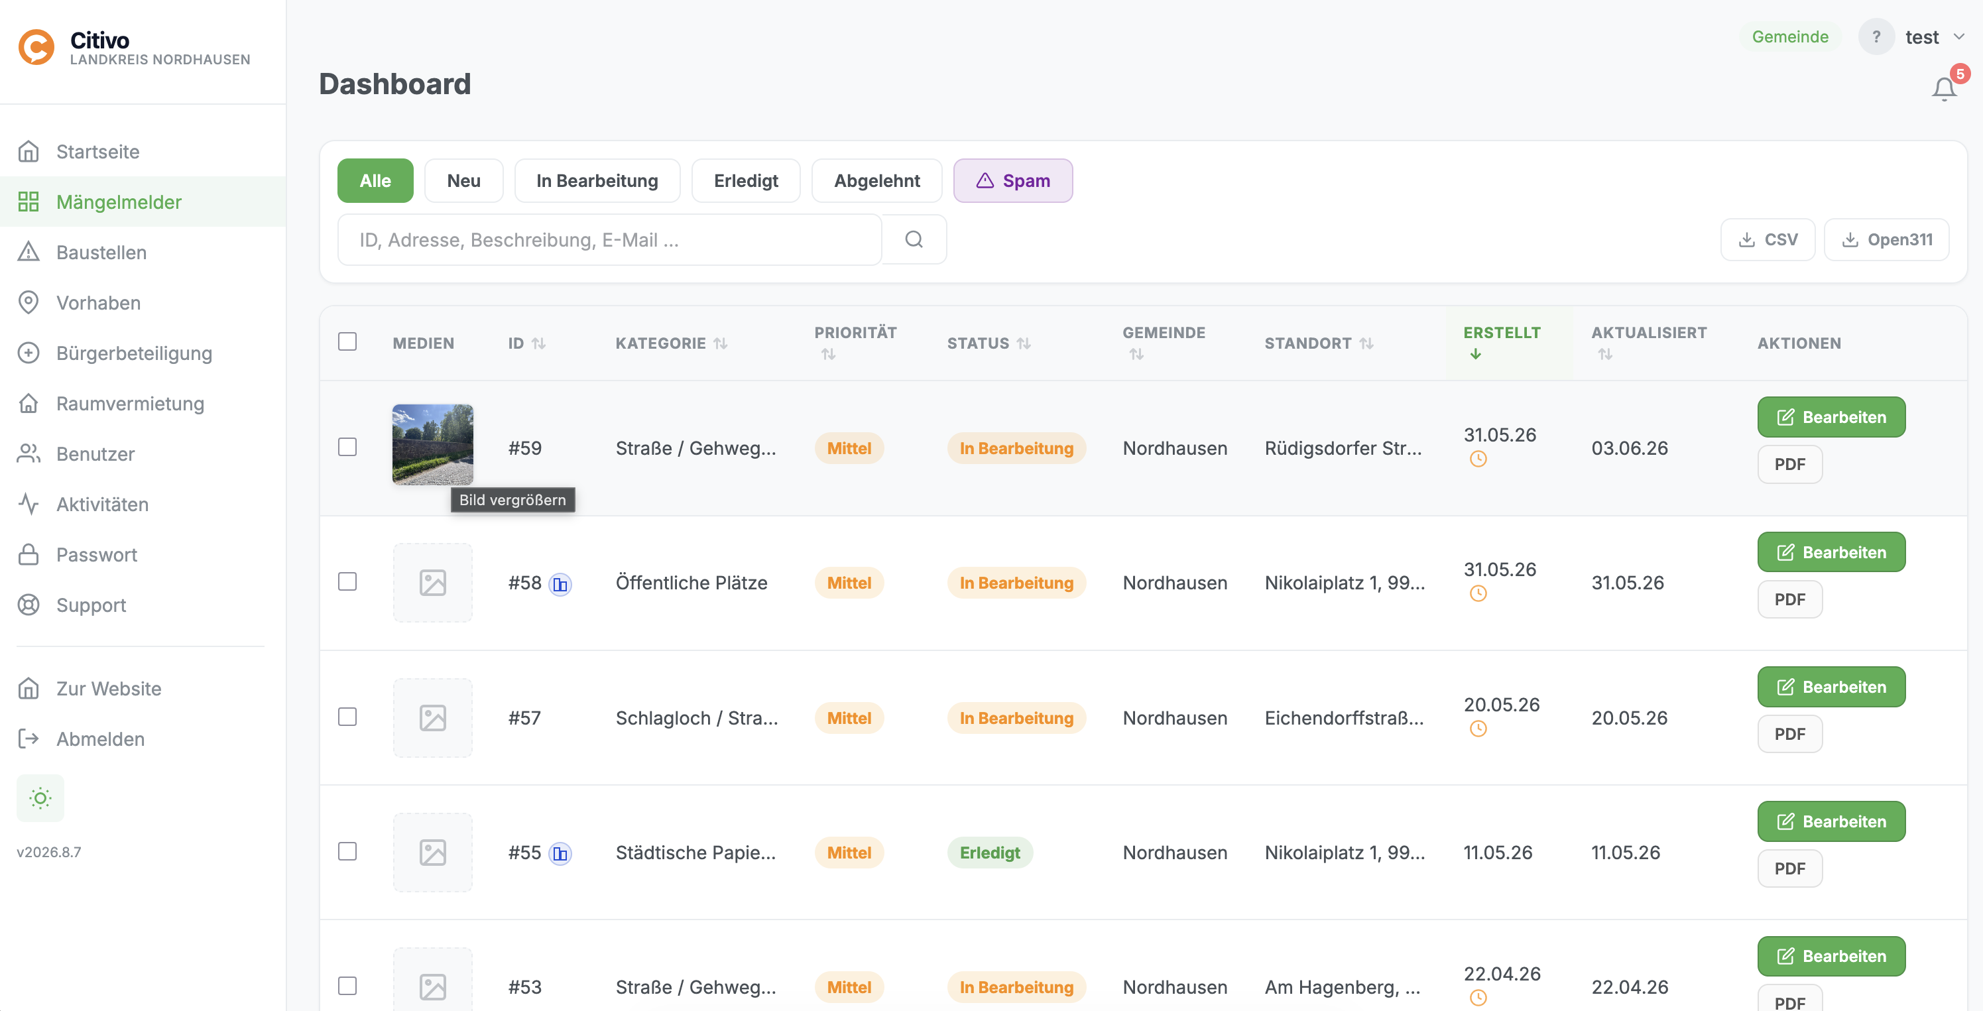Sort table by Priorität column
The image size is (1983, 1011).
(855, 343)
